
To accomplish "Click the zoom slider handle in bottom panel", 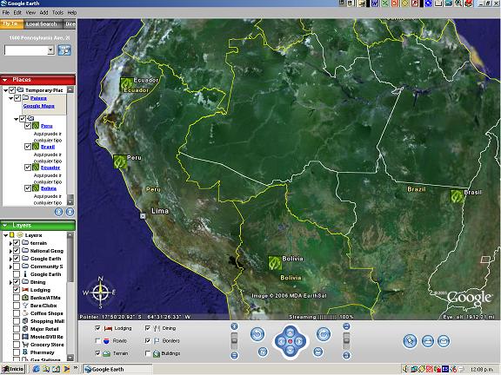I will point(234,340).
